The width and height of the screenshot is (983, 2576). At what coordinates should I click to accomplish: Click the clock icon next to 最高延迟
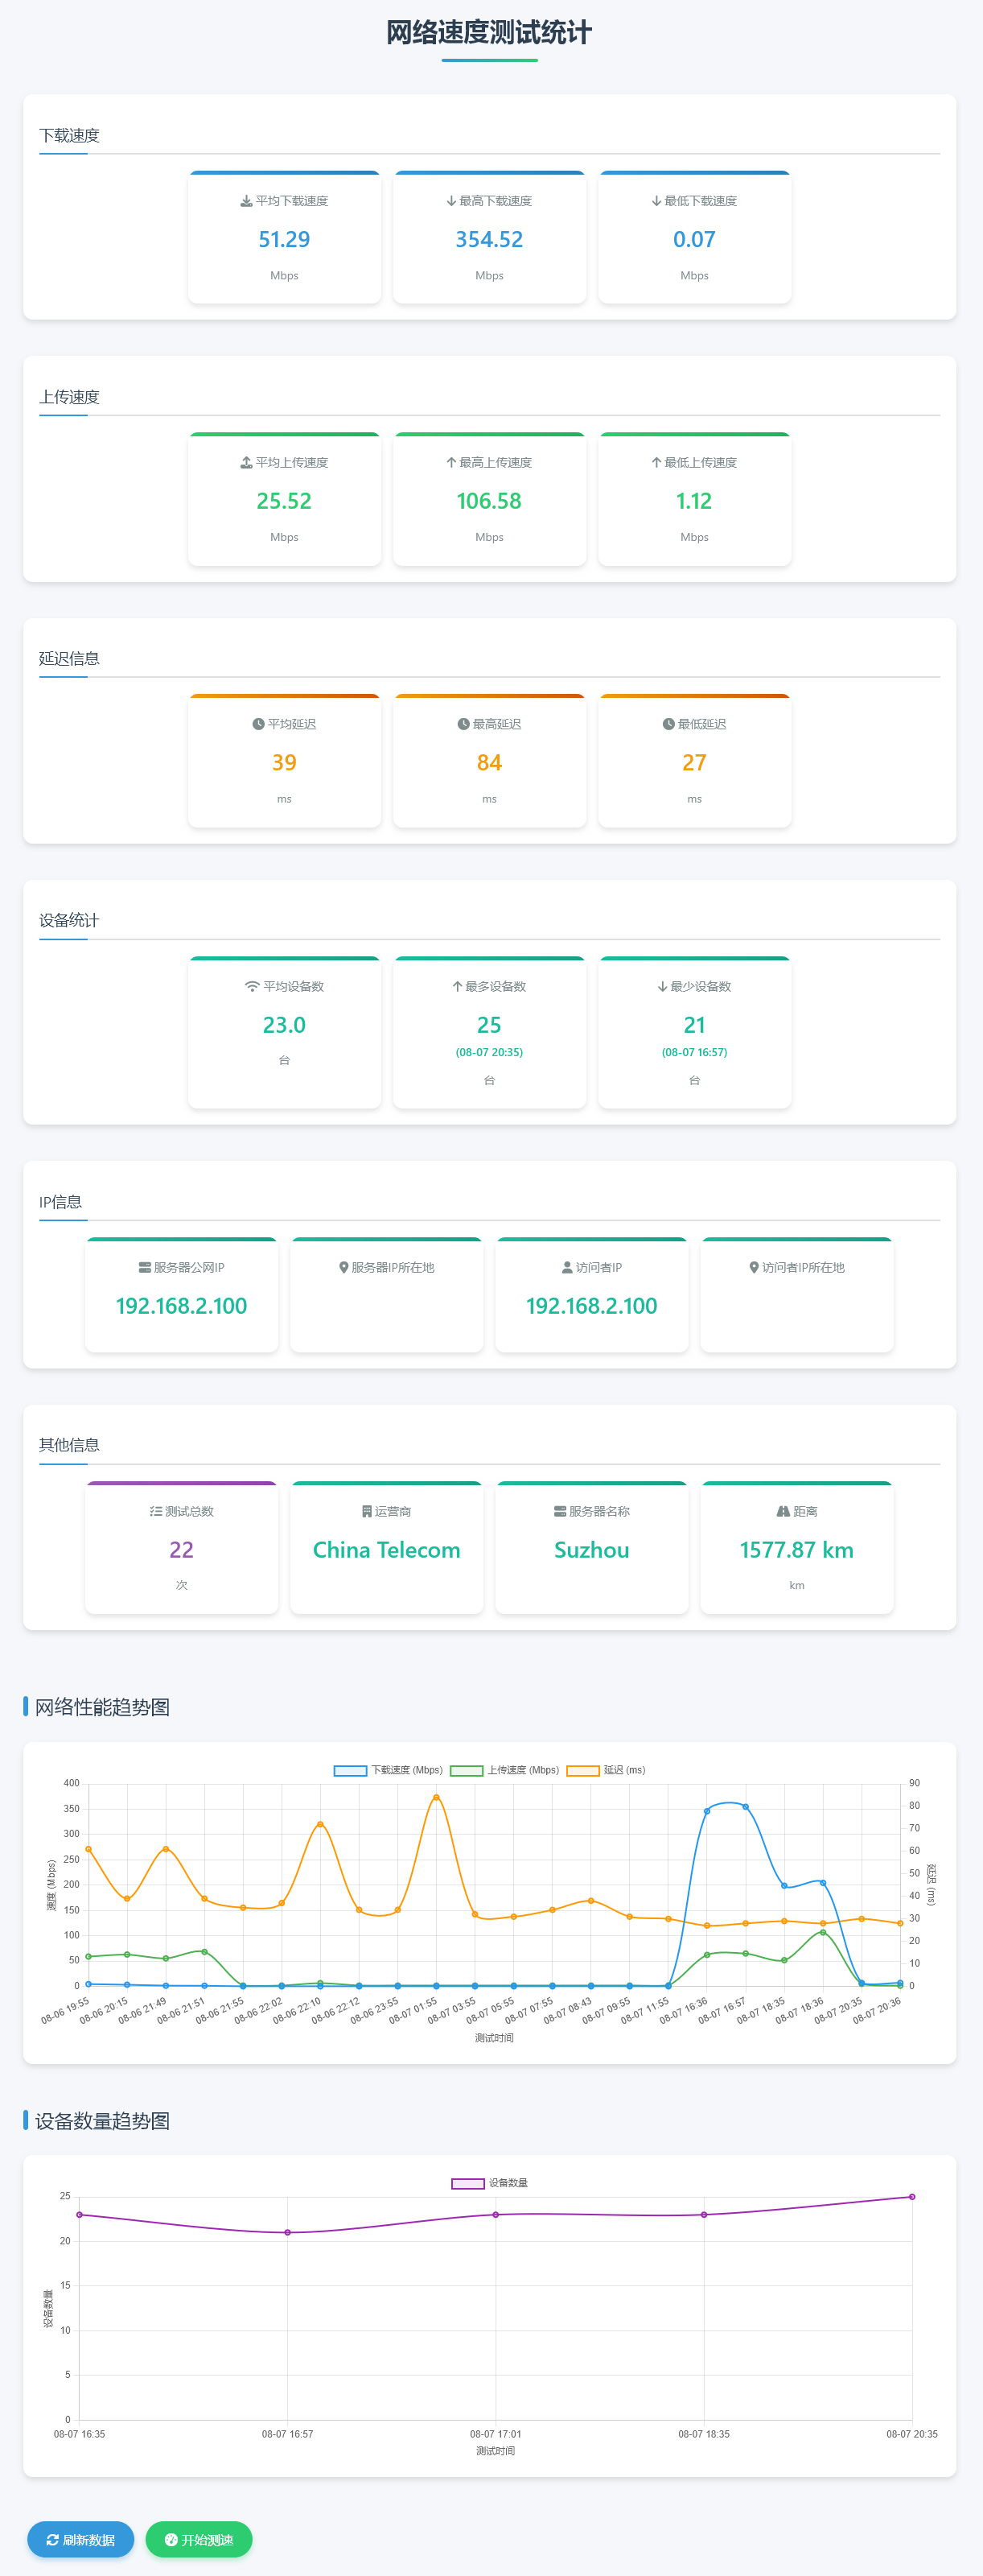(x=463, y=725)
